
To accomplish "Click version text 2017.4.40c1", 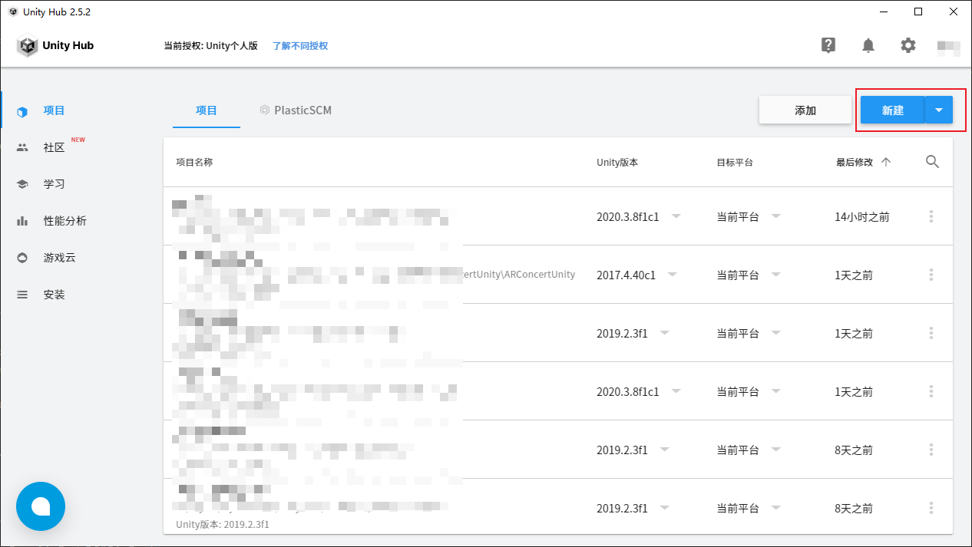I will pyautogui.click(x=626, y=275).
